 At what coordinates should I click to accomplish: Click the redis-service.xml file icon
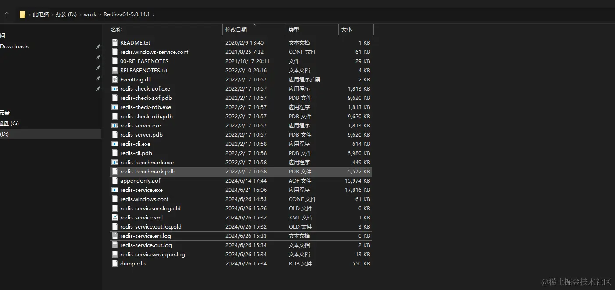pyautogui.click(x=115, y=217)
